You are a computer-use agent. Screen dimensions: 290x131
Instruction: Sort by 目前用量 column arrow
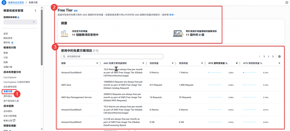(x=172, y=63)
